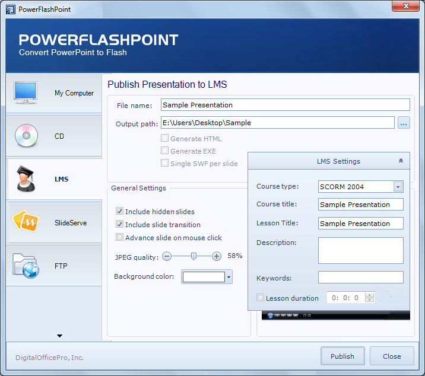
Task: Close the PowerFlashPoint window
Action: [x=406, y=6]
